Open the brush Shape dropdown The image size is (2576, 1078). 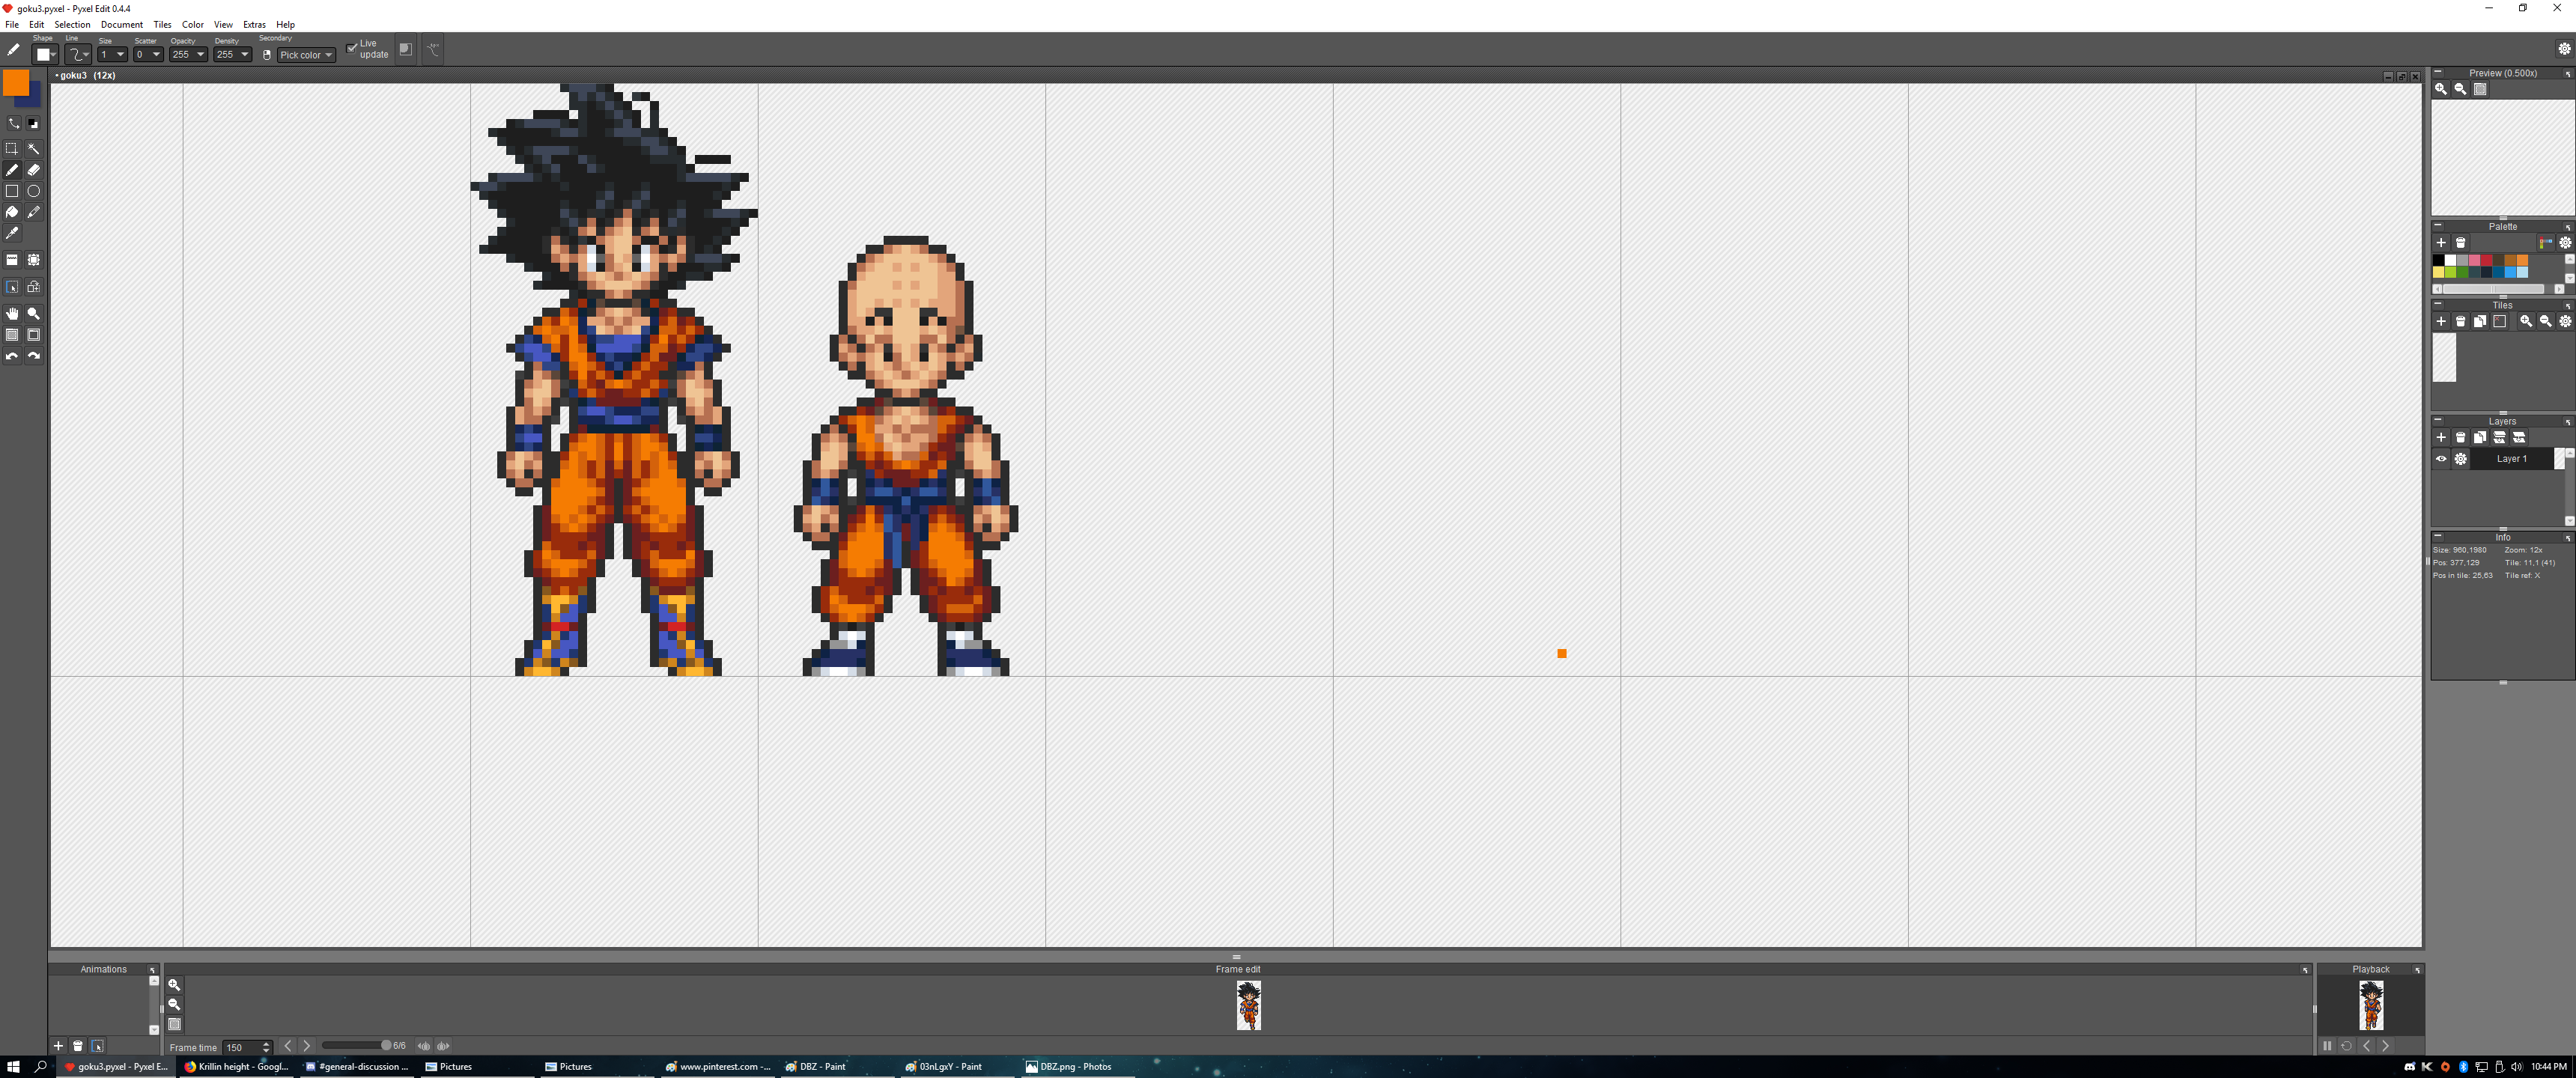45,54
